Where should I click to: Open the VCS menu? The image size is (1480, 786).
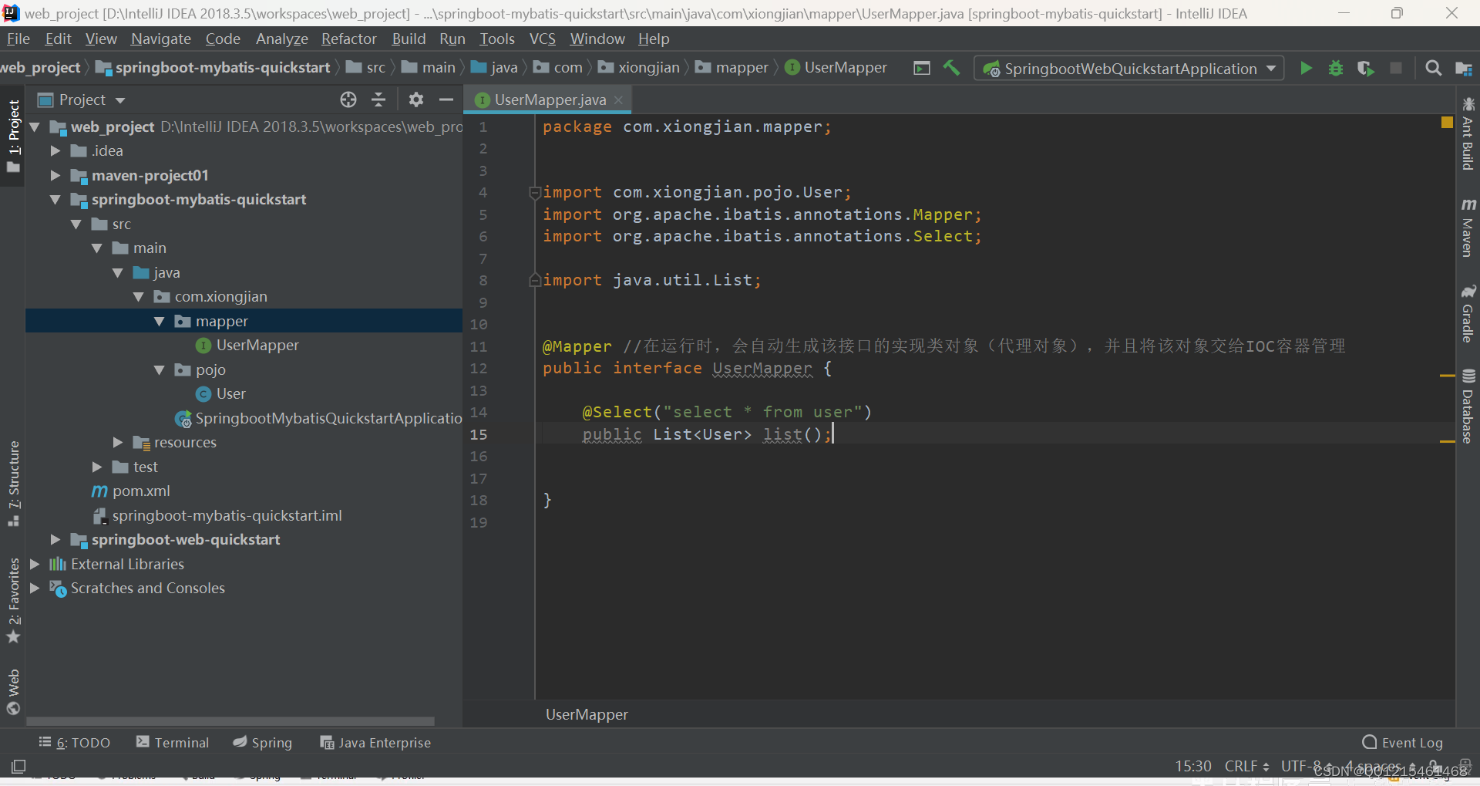542,39
